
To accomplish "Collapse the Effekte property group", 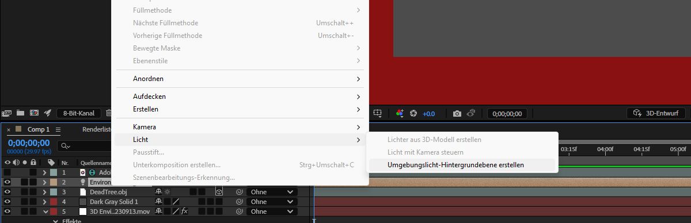I will coord(55,221).
